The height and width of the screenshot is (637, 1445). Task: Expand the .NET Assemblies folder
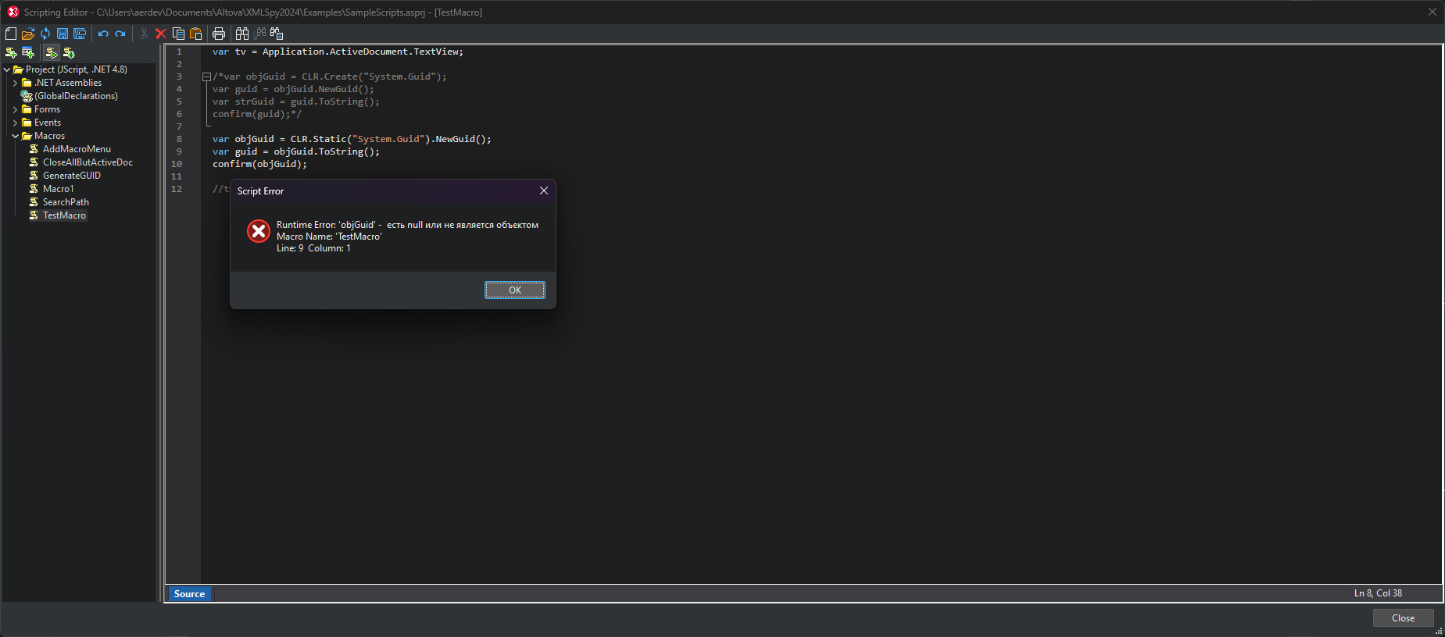tap(16, 83)
